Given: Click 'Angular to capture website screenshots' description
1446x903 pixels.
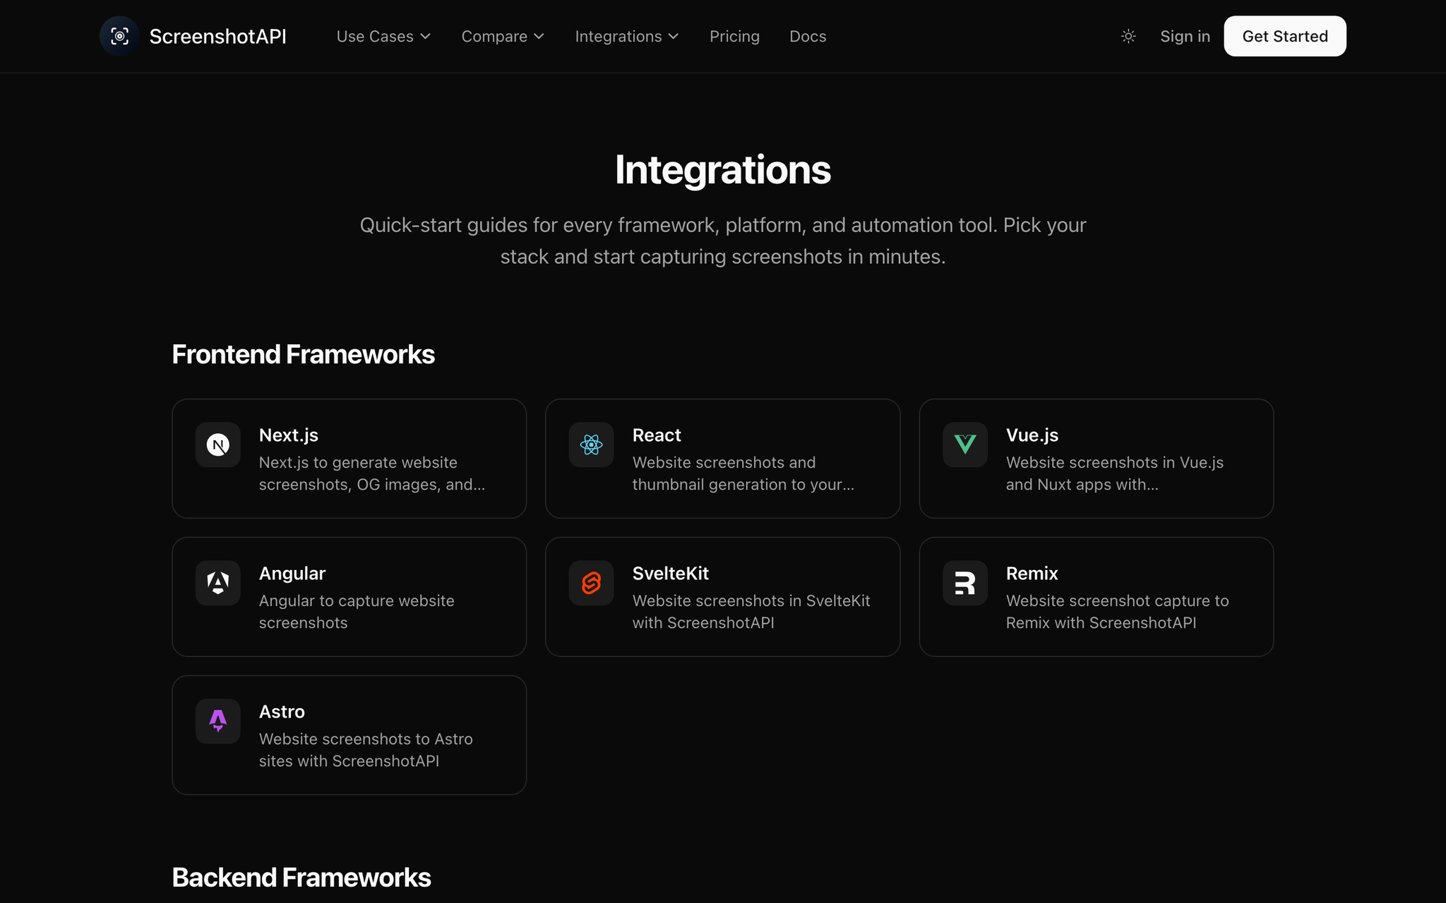Looking at the screenshot, I should click(357, 612).
